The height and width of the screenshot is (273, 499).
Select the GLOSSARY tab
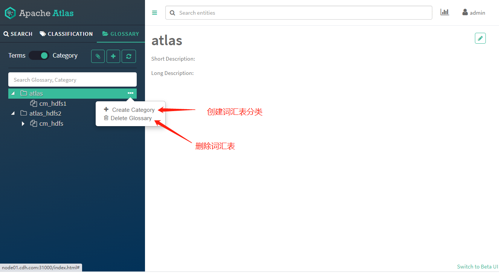(121, 34)
